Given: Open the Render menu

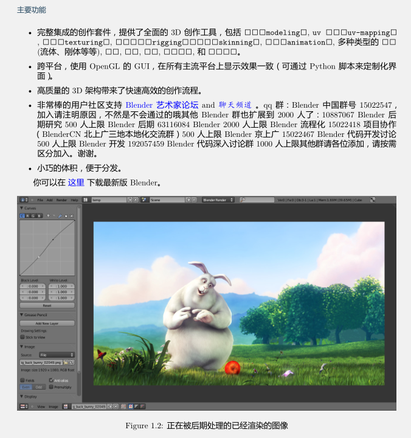Looking at the screenshot, I should tap(61, 200).
